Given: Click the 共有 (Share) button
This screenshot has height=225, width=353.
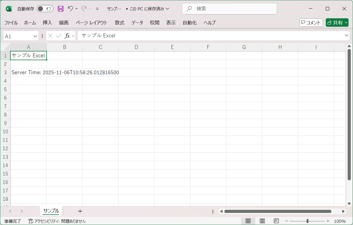Looking at the screenshot, I should coord(337,23).
